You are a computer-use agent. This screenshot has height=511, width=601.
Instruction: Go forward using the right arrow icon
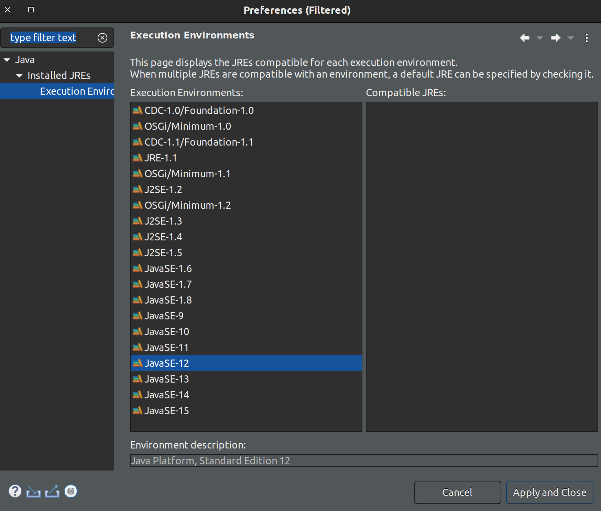pyautogui.click(x=555, y=38)
